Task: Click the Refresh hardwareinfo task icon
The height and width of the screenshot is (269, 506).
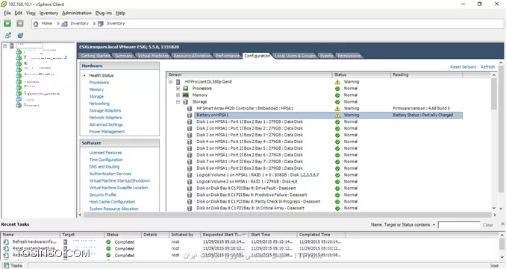Action: click(x=6, y=242)
